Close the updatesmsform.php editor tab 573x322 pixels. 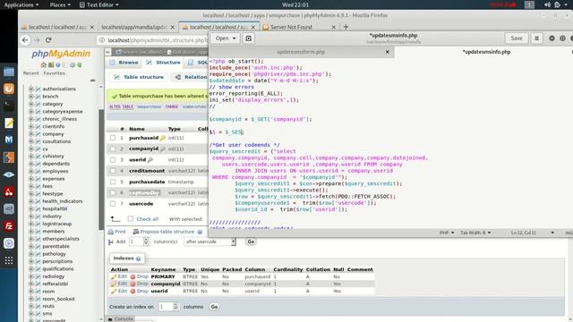pos(388,52)
